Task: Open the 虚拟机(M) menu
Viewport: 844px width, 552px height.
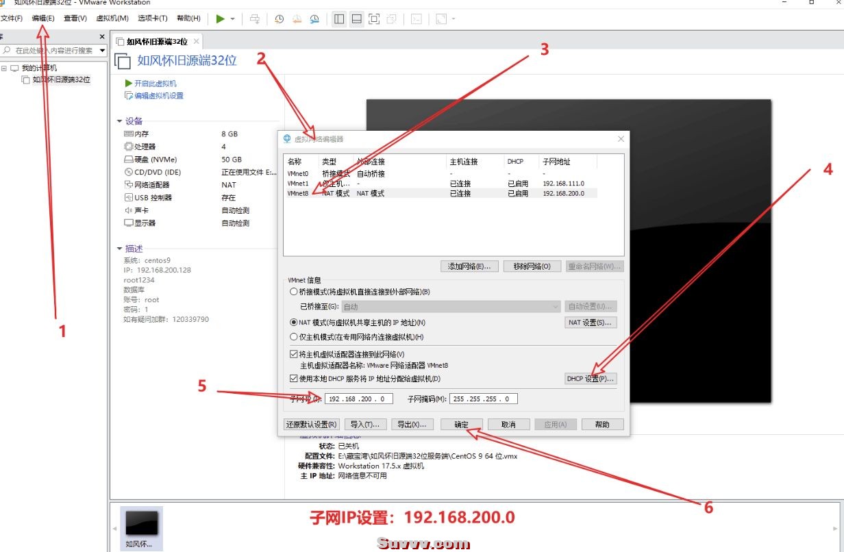Action: tap(112, 18)
